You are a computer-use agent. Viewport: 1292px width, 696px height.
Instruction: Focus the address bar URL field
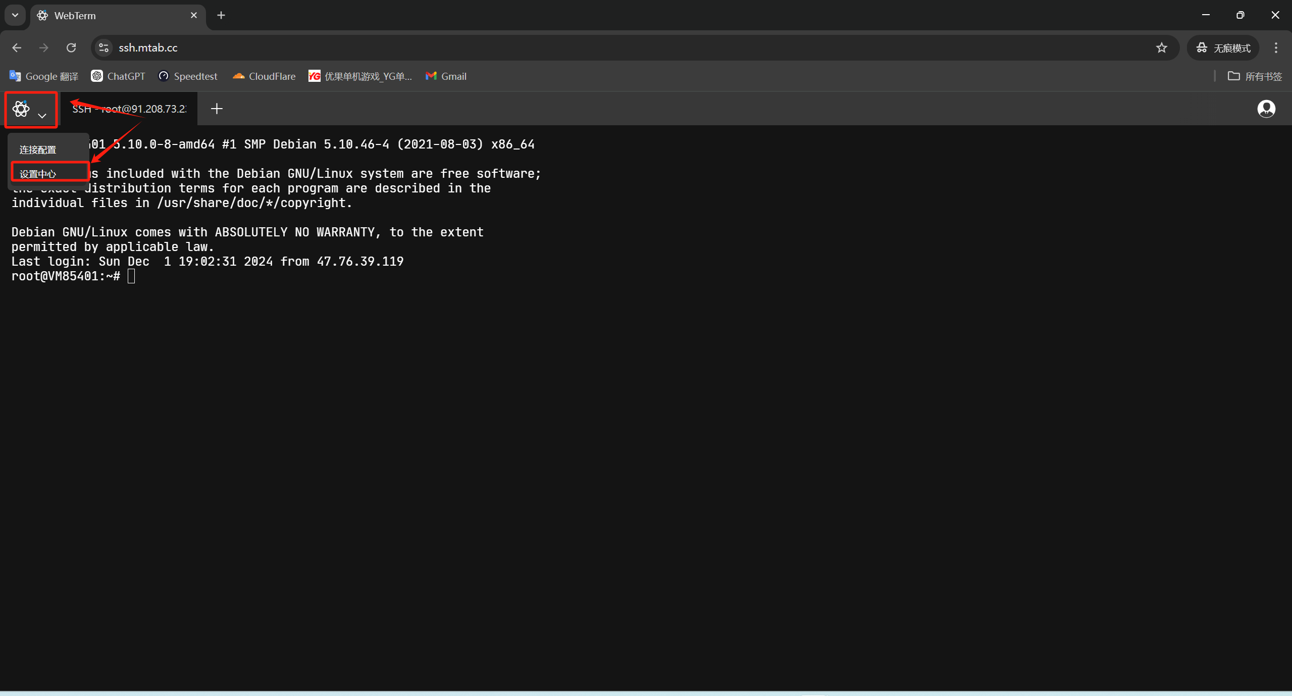click(x=606, y=47)
